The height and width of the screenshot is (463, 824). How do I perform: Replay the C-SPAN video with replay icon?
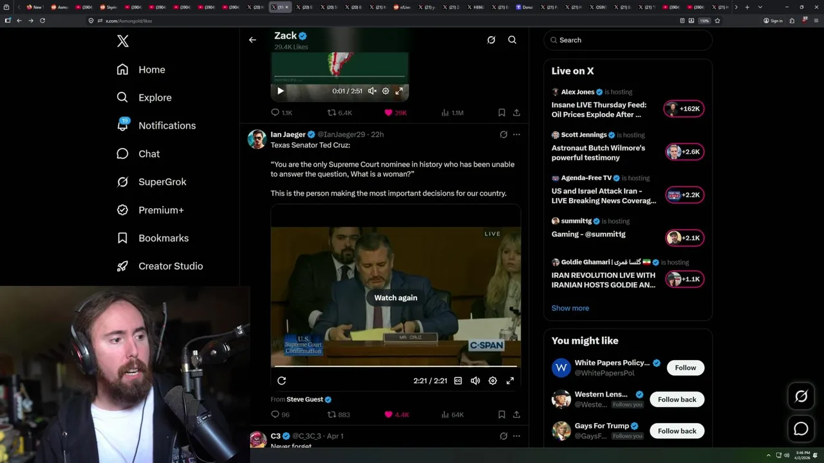coord(282,381)
